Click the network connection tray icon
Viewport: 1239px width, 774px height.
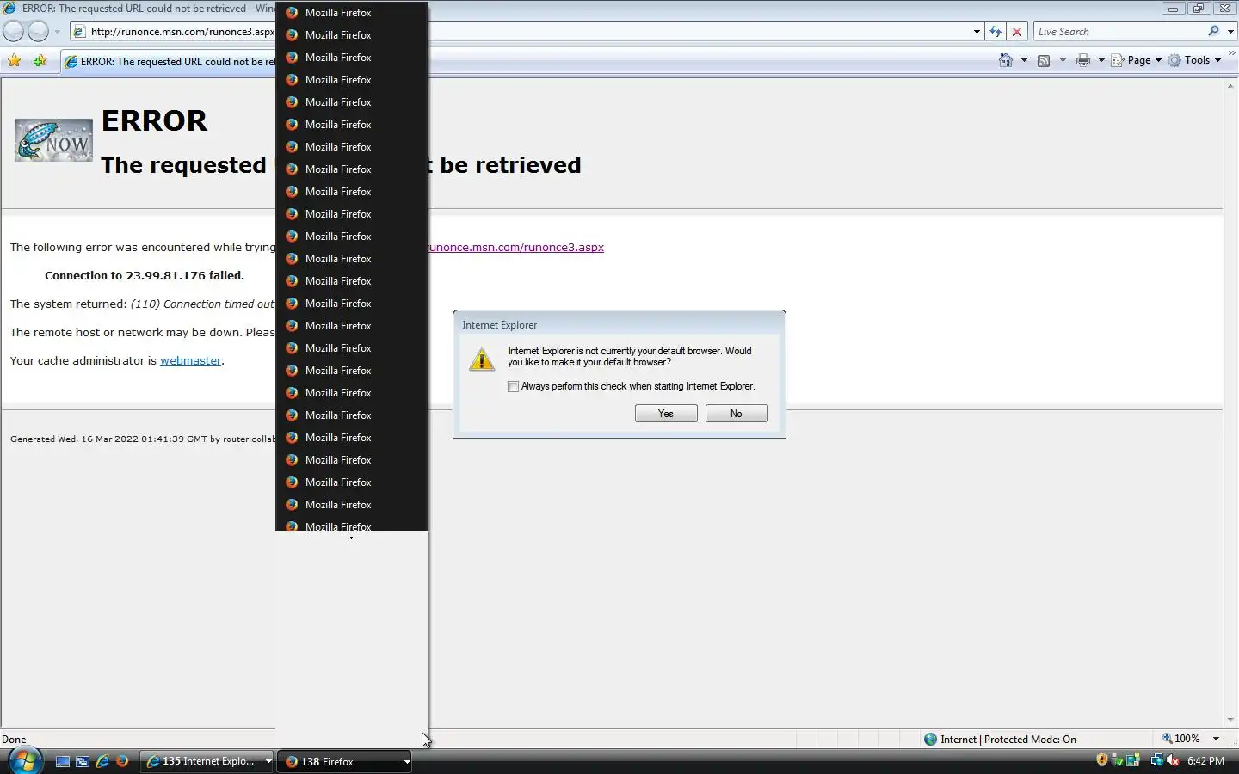point(1157,760)
